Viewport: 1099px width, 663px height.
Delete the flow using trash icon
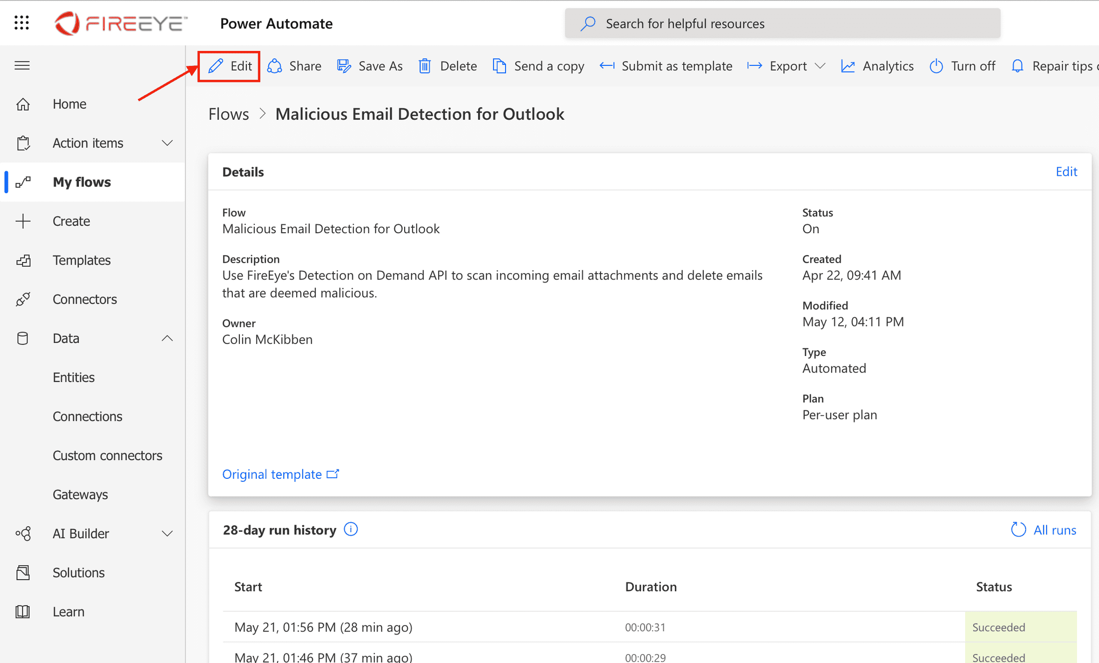(x=425, y=65)
